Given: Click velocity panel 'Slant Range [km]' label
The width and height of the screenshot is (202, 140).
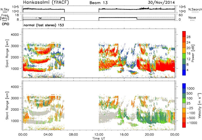Looking at the screenshot, I should point(7,106).
